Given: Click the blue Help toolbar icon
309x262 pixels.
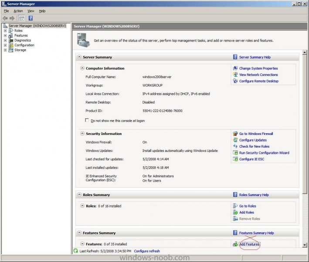Looking at the screenshot, I should click(31, 18).
